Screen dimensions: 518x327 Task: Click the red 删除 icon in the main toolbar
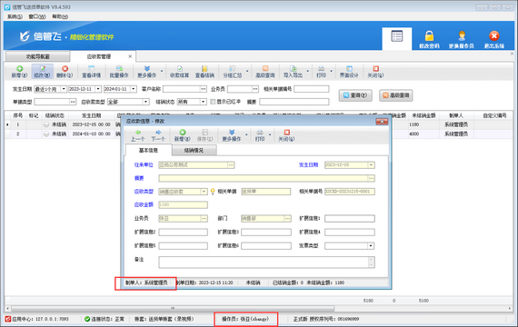pyautogui.click(x=65, y=69)
